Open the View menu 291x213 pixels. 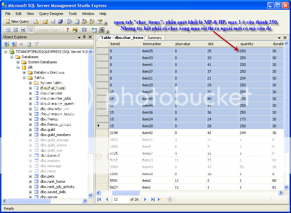pyautogui.click(x=30, y=14)
